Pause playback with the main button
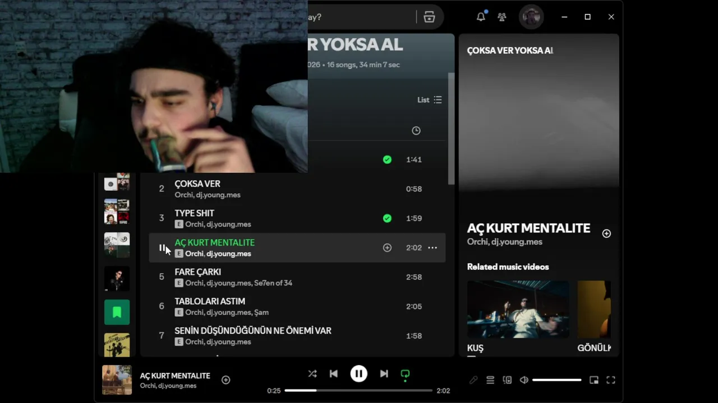 coord(359,373)
